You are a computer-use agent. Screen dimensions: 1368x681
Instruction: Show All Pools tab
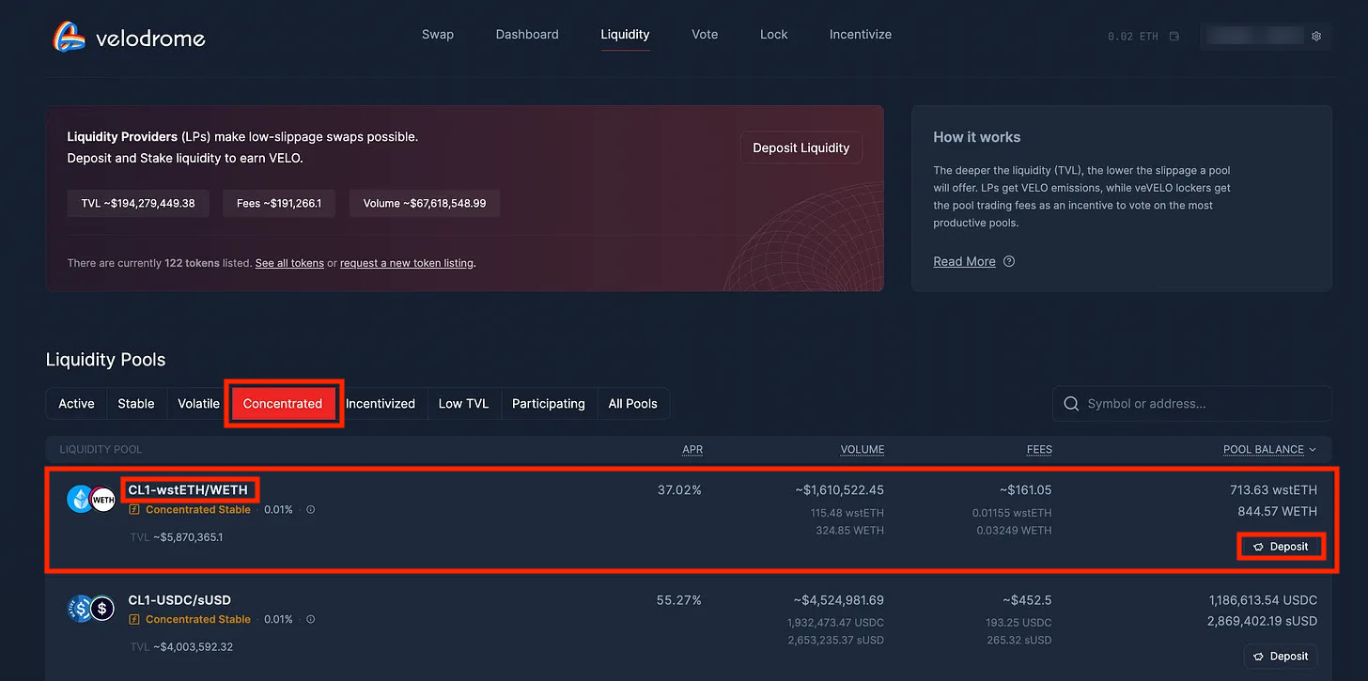633,404
